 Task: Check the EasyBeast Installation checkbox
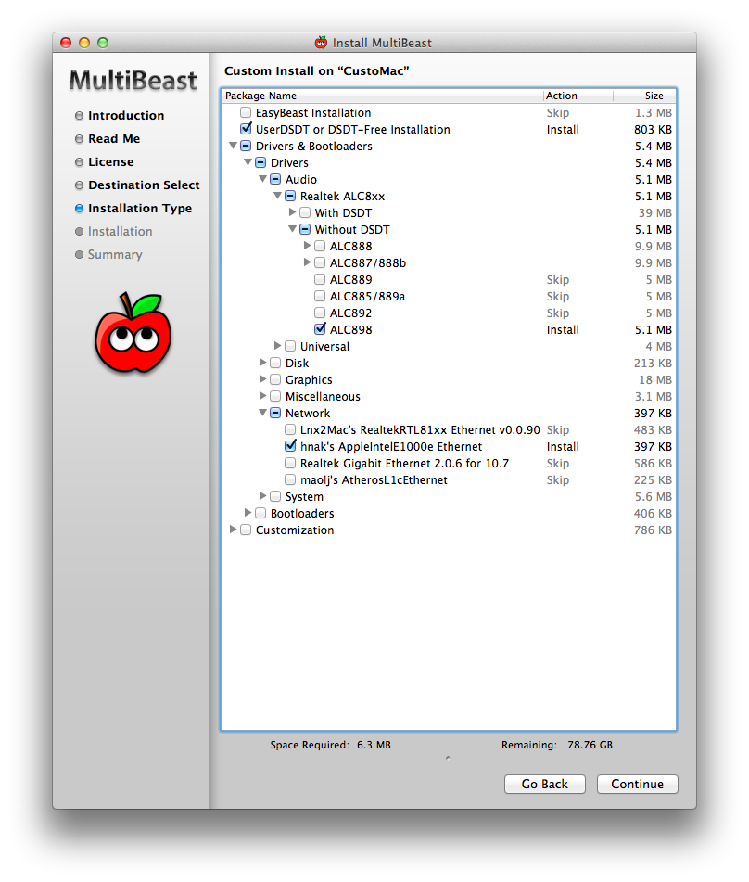(246, 112)
